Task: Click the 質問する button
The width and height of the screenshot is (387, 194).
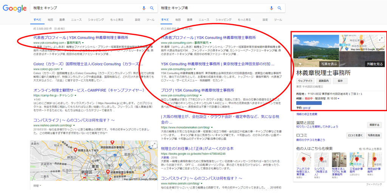Action: click(x=374, y=125)
